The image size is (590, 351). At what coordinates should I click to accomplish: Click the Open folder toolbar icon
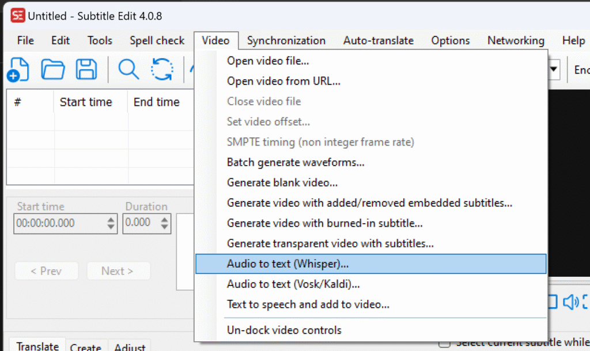point(53,70)
